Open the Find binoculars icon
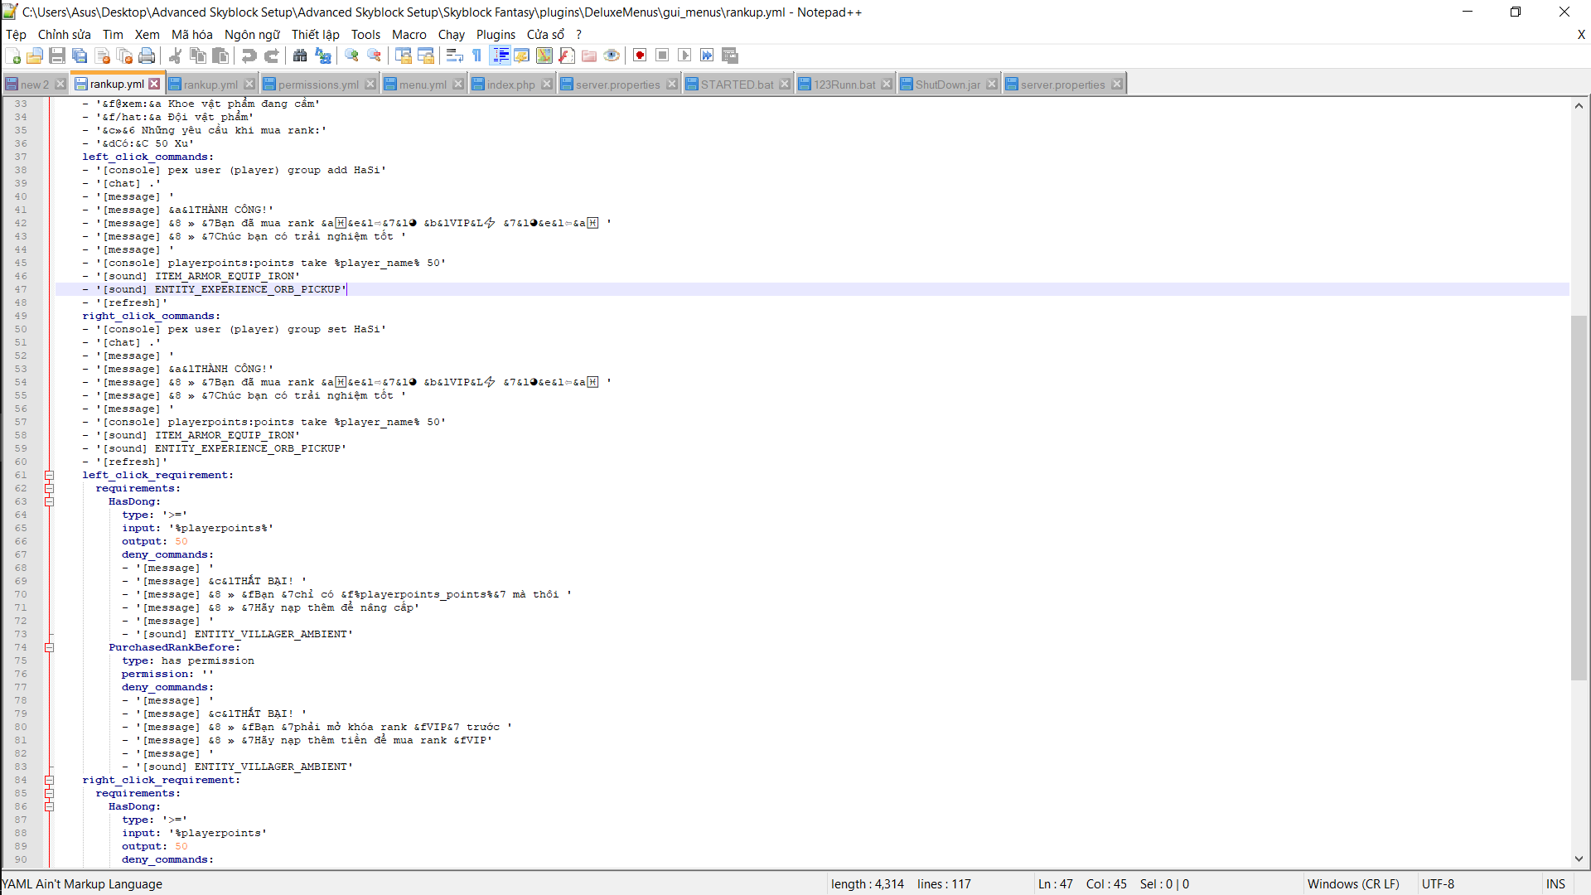Image resolution: width=1591 pixels, height=895 pixels. (300, 56)
